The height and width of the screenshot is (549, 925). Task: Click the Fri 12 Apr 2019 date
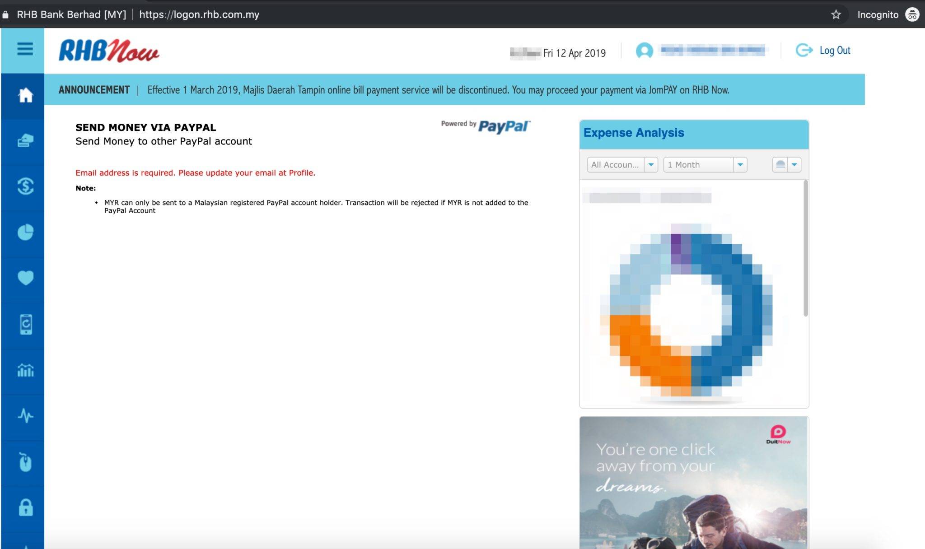574,53
